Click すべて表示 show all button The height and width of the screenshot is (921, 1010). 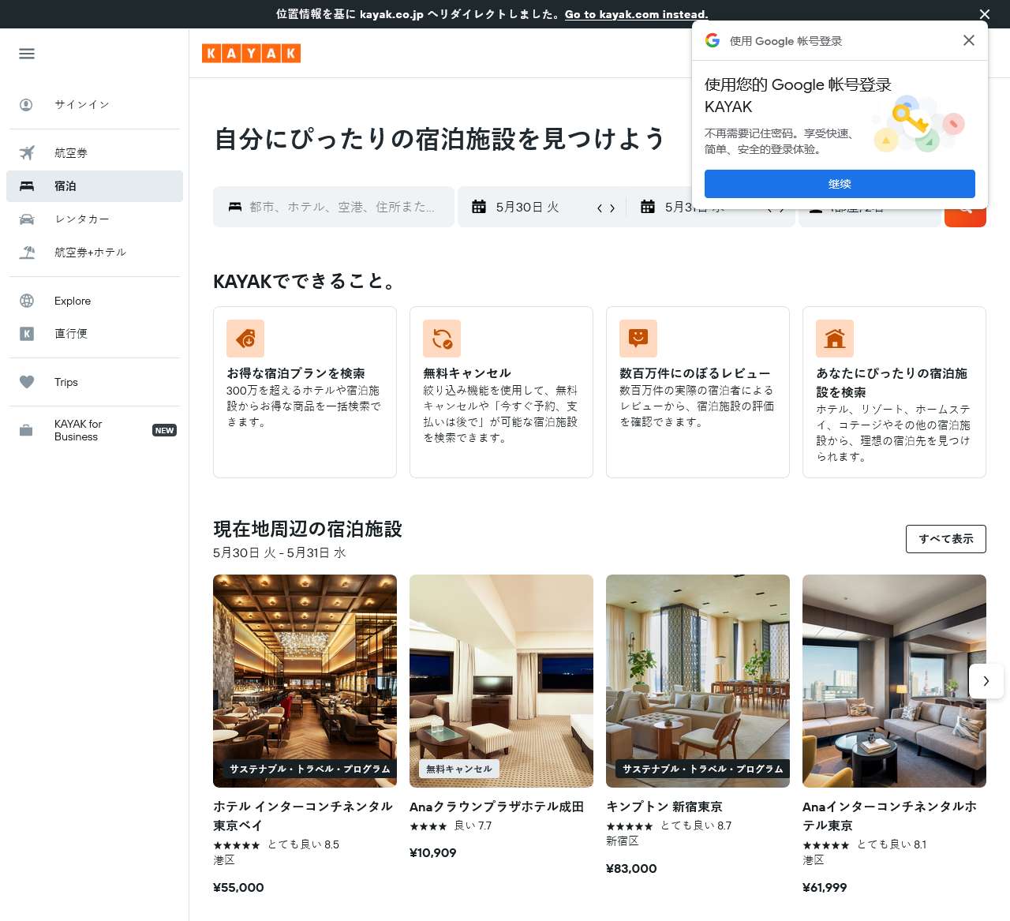(946, 539)
